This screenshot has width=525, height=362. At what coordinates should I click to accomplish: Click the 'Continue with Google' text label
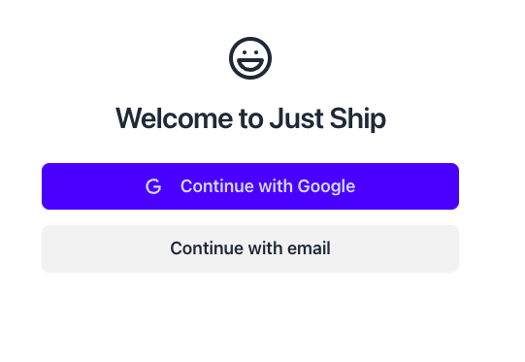tap(268, 186)
